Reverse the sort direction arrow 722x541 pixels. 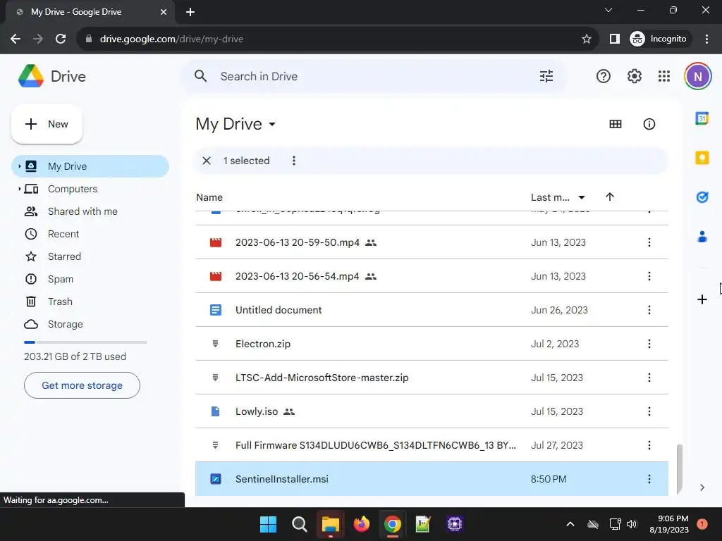610,197
